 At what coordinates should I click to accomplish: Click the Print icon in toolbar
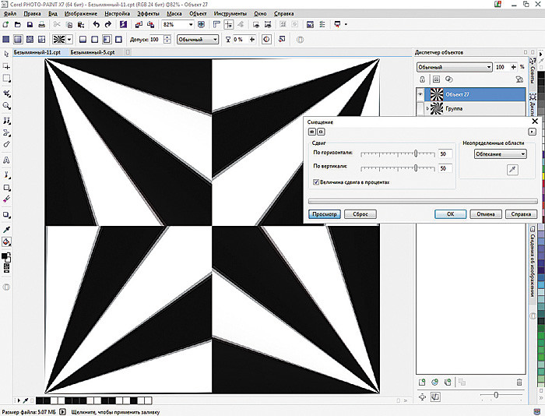[42, 24]
